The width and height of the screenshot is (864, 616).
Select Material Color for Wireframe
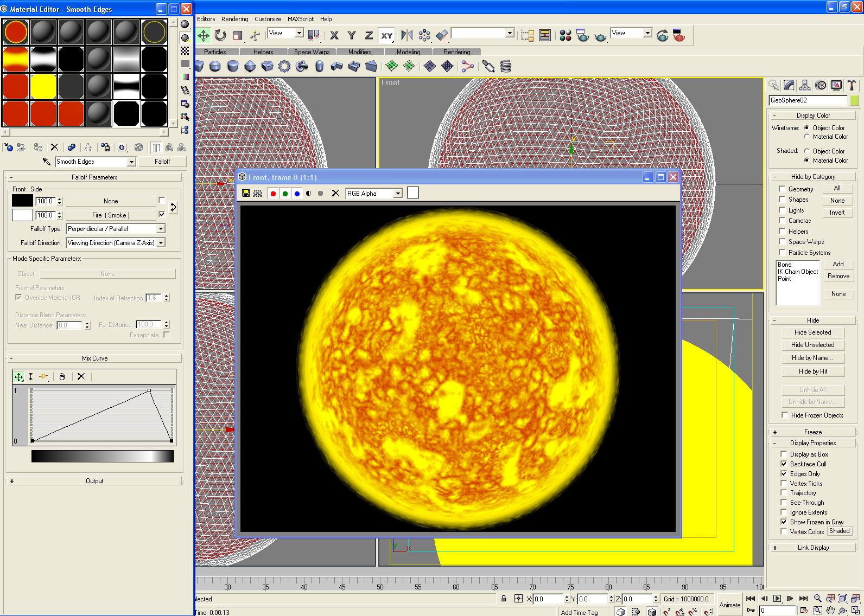(x=806, y=137)
